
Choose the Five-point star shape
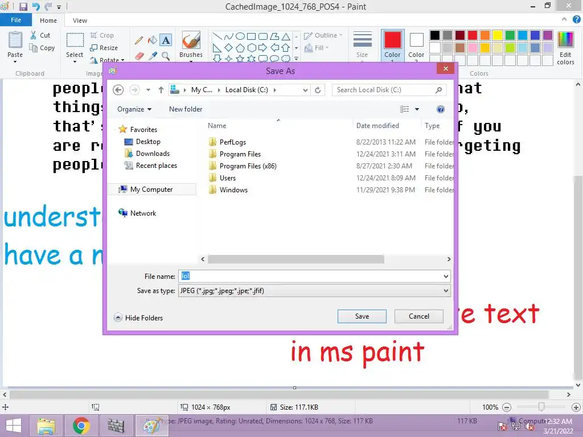[x=240, y=59]
